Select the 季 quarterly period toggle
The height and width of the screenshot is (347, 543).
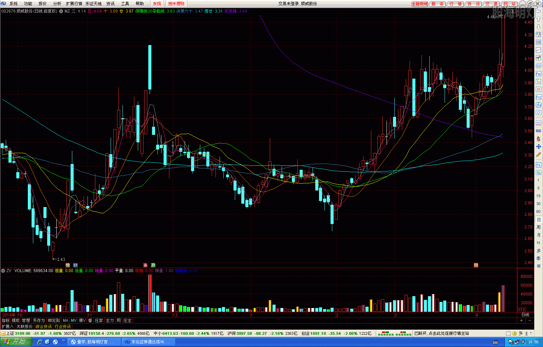coord(539,258)
